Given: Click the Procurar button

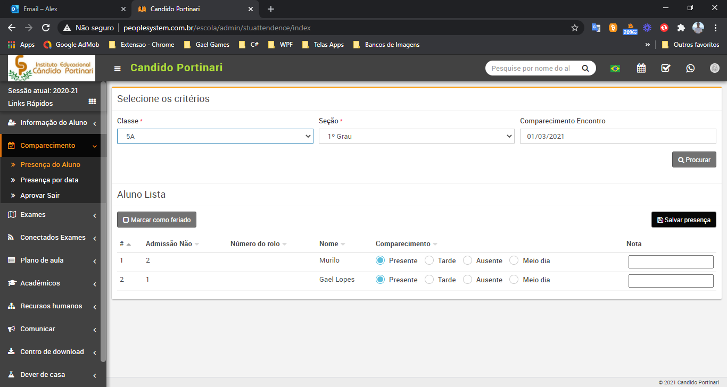Looking at the screenshot, I should coord(693,159).
